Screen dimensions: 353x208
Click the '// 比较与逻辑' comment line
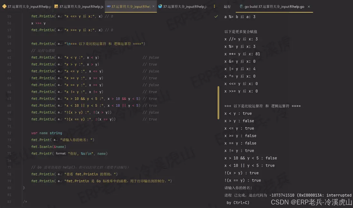[x=43, y=51]
